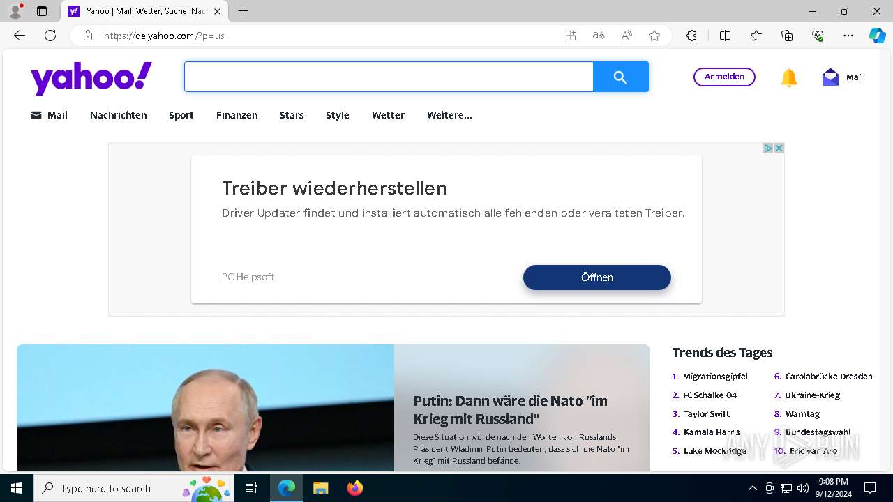Launch Firefox from the taskbar

355,488
